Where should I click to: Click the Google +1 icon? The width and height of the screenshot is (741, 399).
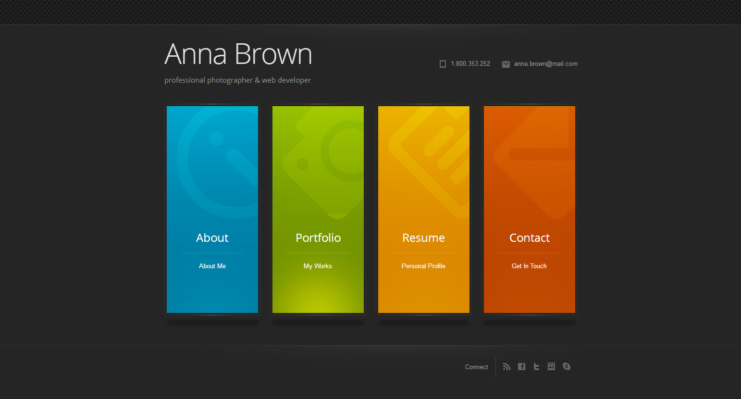551,367
